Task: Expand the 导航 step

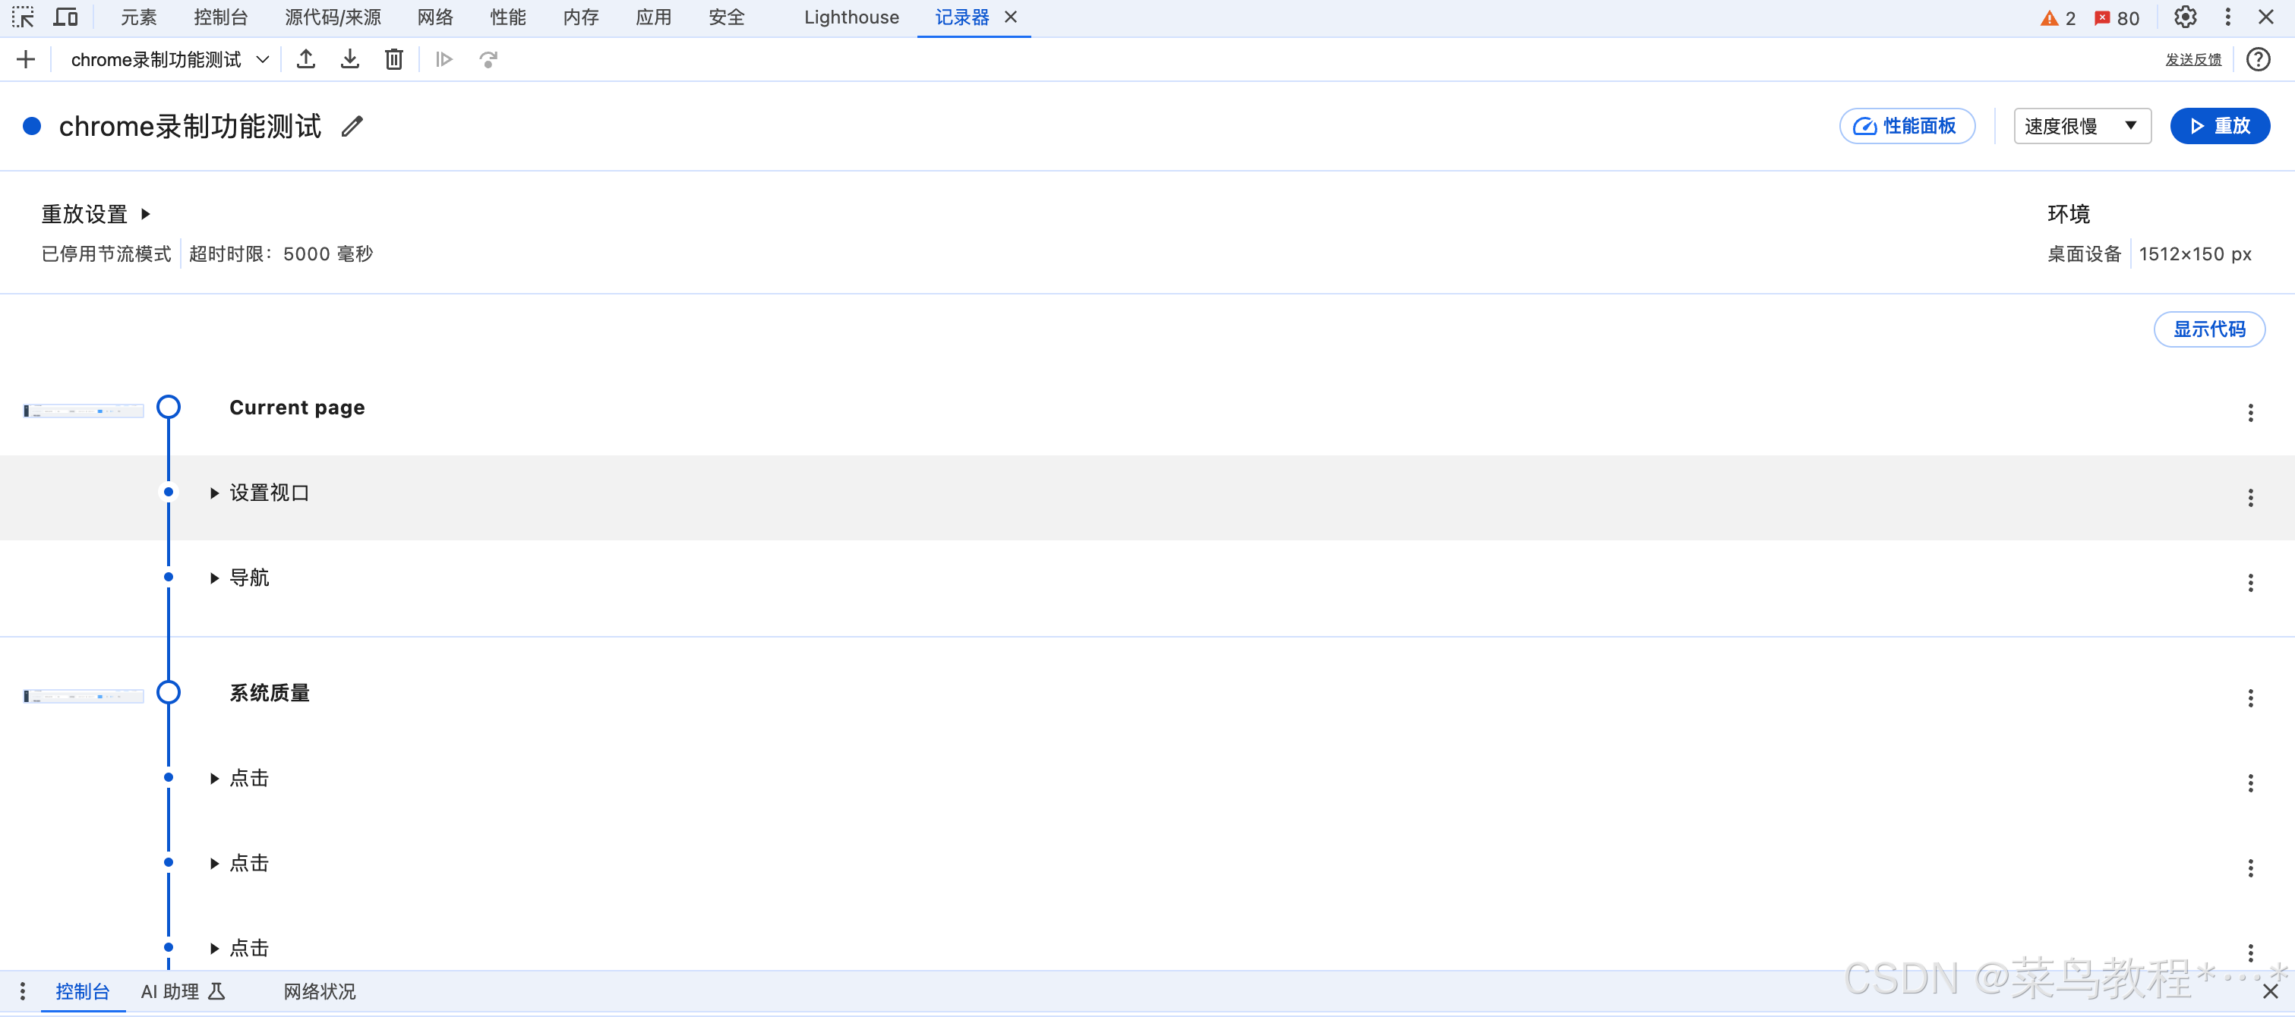Action: [x=215, y=578]
